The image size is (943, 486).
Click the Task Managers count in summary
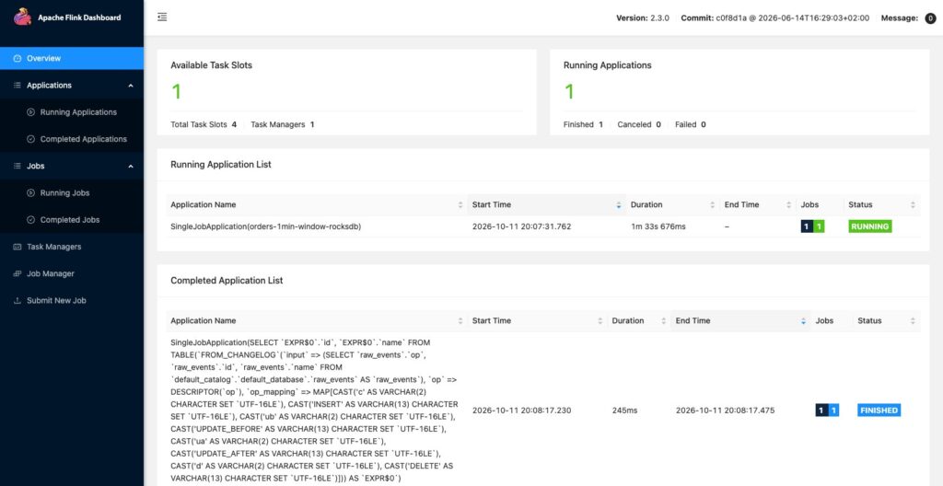[312, 124]
